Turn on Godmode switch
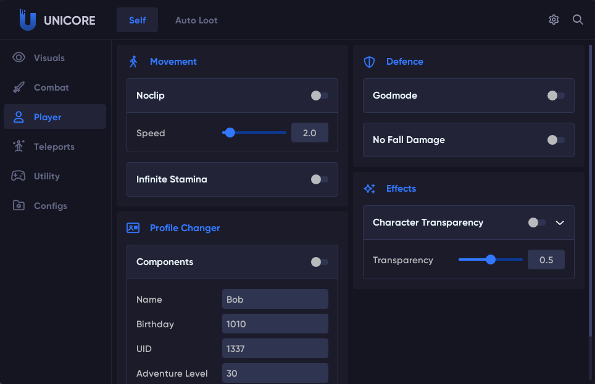This screenshot has height=384, width=595. [x=555, y=96]
